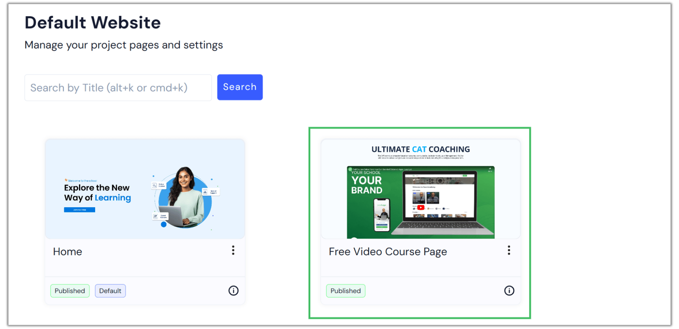
Task: Select the Home page title
Action: tap(68, 252)
